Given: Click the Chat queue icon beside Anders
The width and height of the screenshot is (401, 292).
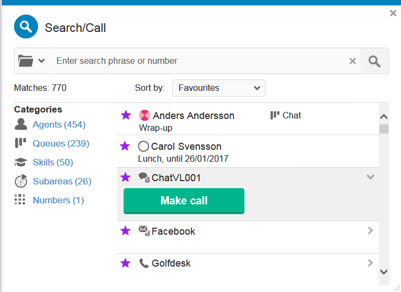Looking at the screenshot, I should click(275, 115).
